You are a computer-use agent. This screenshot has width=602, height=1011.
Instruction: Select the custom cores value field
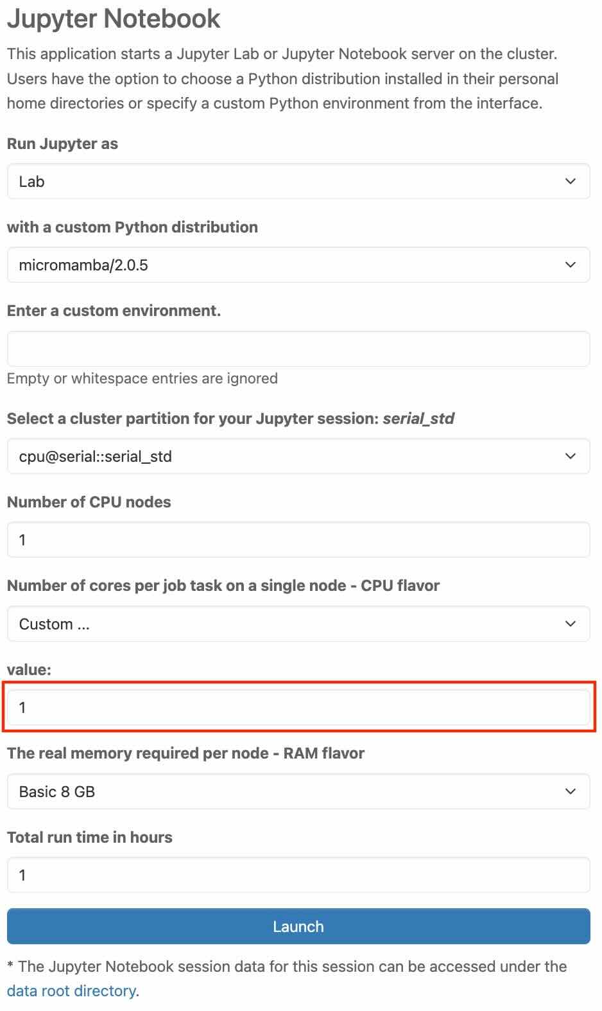pos(298,707)
